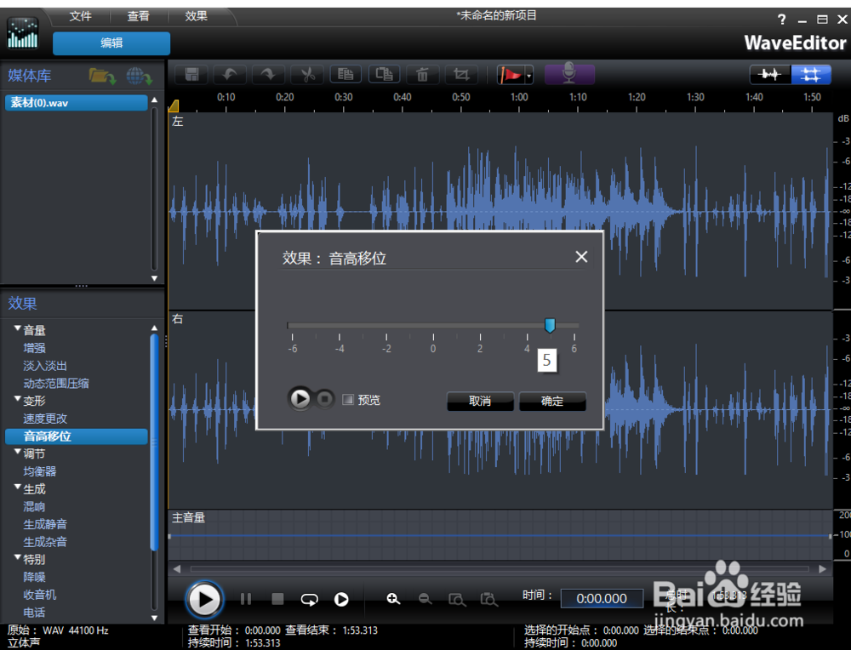This screenshot has width=851, height=650.
Task: Click the timeline scroll left arrow
Action: point(177,568)
